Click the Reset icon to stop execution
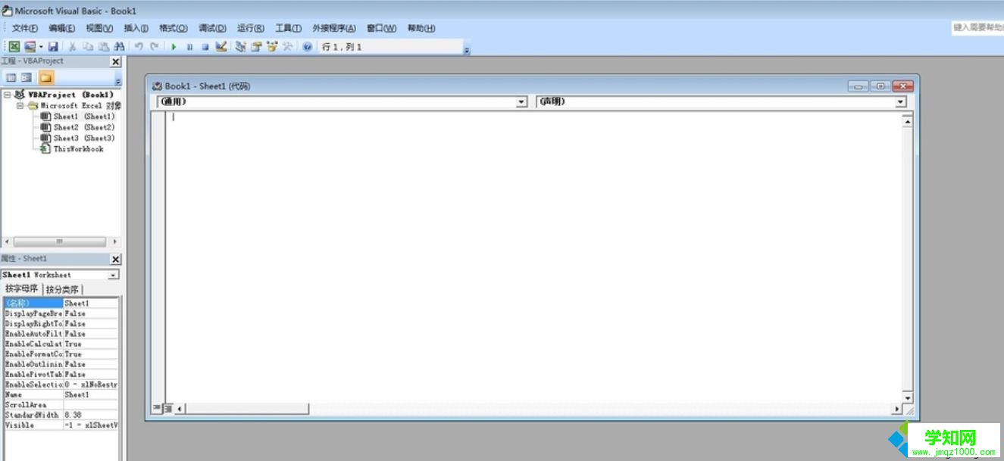 (206, 46)
